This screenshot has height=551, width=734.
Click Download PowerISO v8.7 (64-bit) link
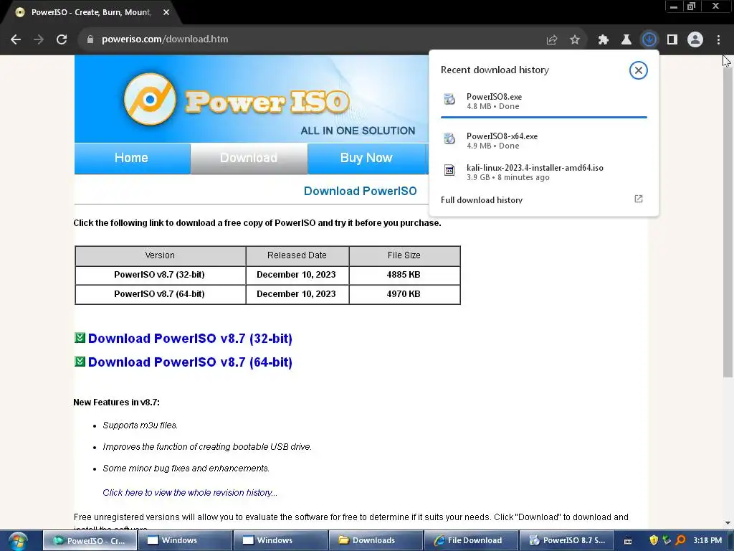190,362
